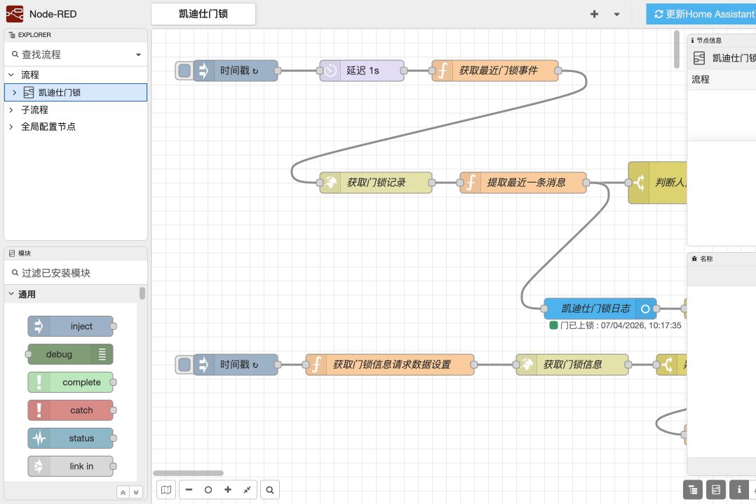Image resolution: width=756 pixels, height=504 pixels.
Task: Select the 判断人 switch node
Action: 658,183
